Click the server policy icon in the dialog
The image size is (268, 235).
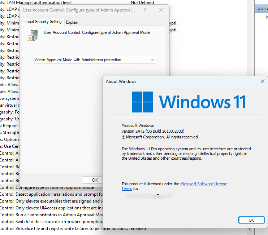pyautogui.click(x=33, y=35)
